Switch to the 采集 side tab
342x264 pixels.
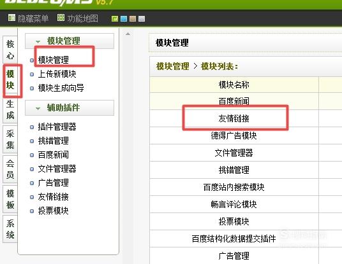[10, 139]
